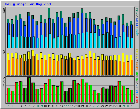Click the cyan pages bar for day 20

87,40
